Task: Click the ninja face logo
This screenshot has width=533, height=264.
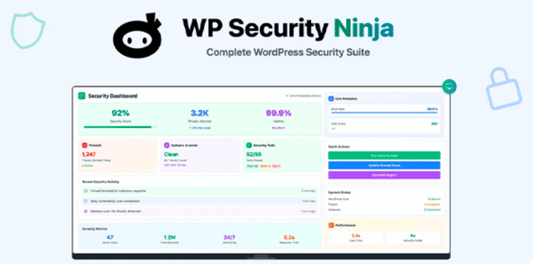Action: pyautogui.click(x=138, y=36)
